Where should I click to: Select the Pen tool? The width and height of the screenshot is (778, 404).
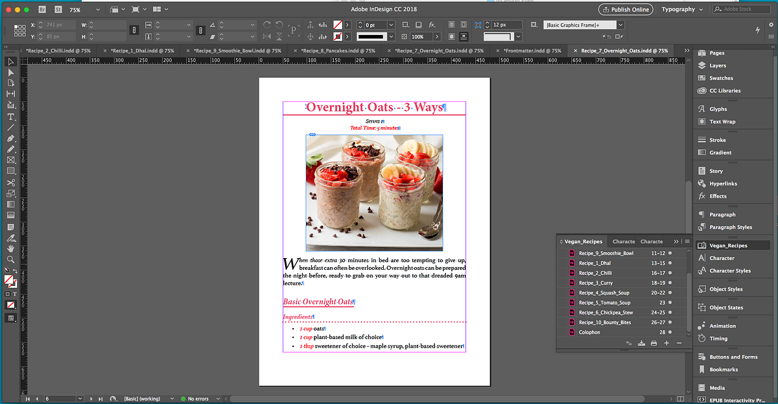(x=10, y=137)
